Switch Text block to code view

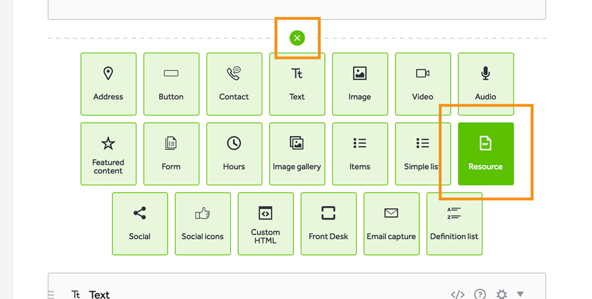click(458, 294)
